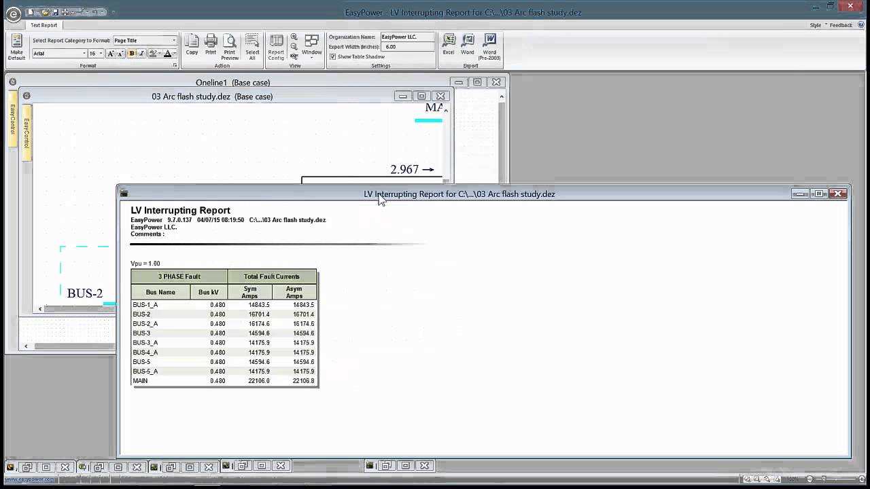This screenshot has height=489, width=870.
Task: Click the 03 Arc flash study window title
Action: pyautogui.click(x=212, y=96)
